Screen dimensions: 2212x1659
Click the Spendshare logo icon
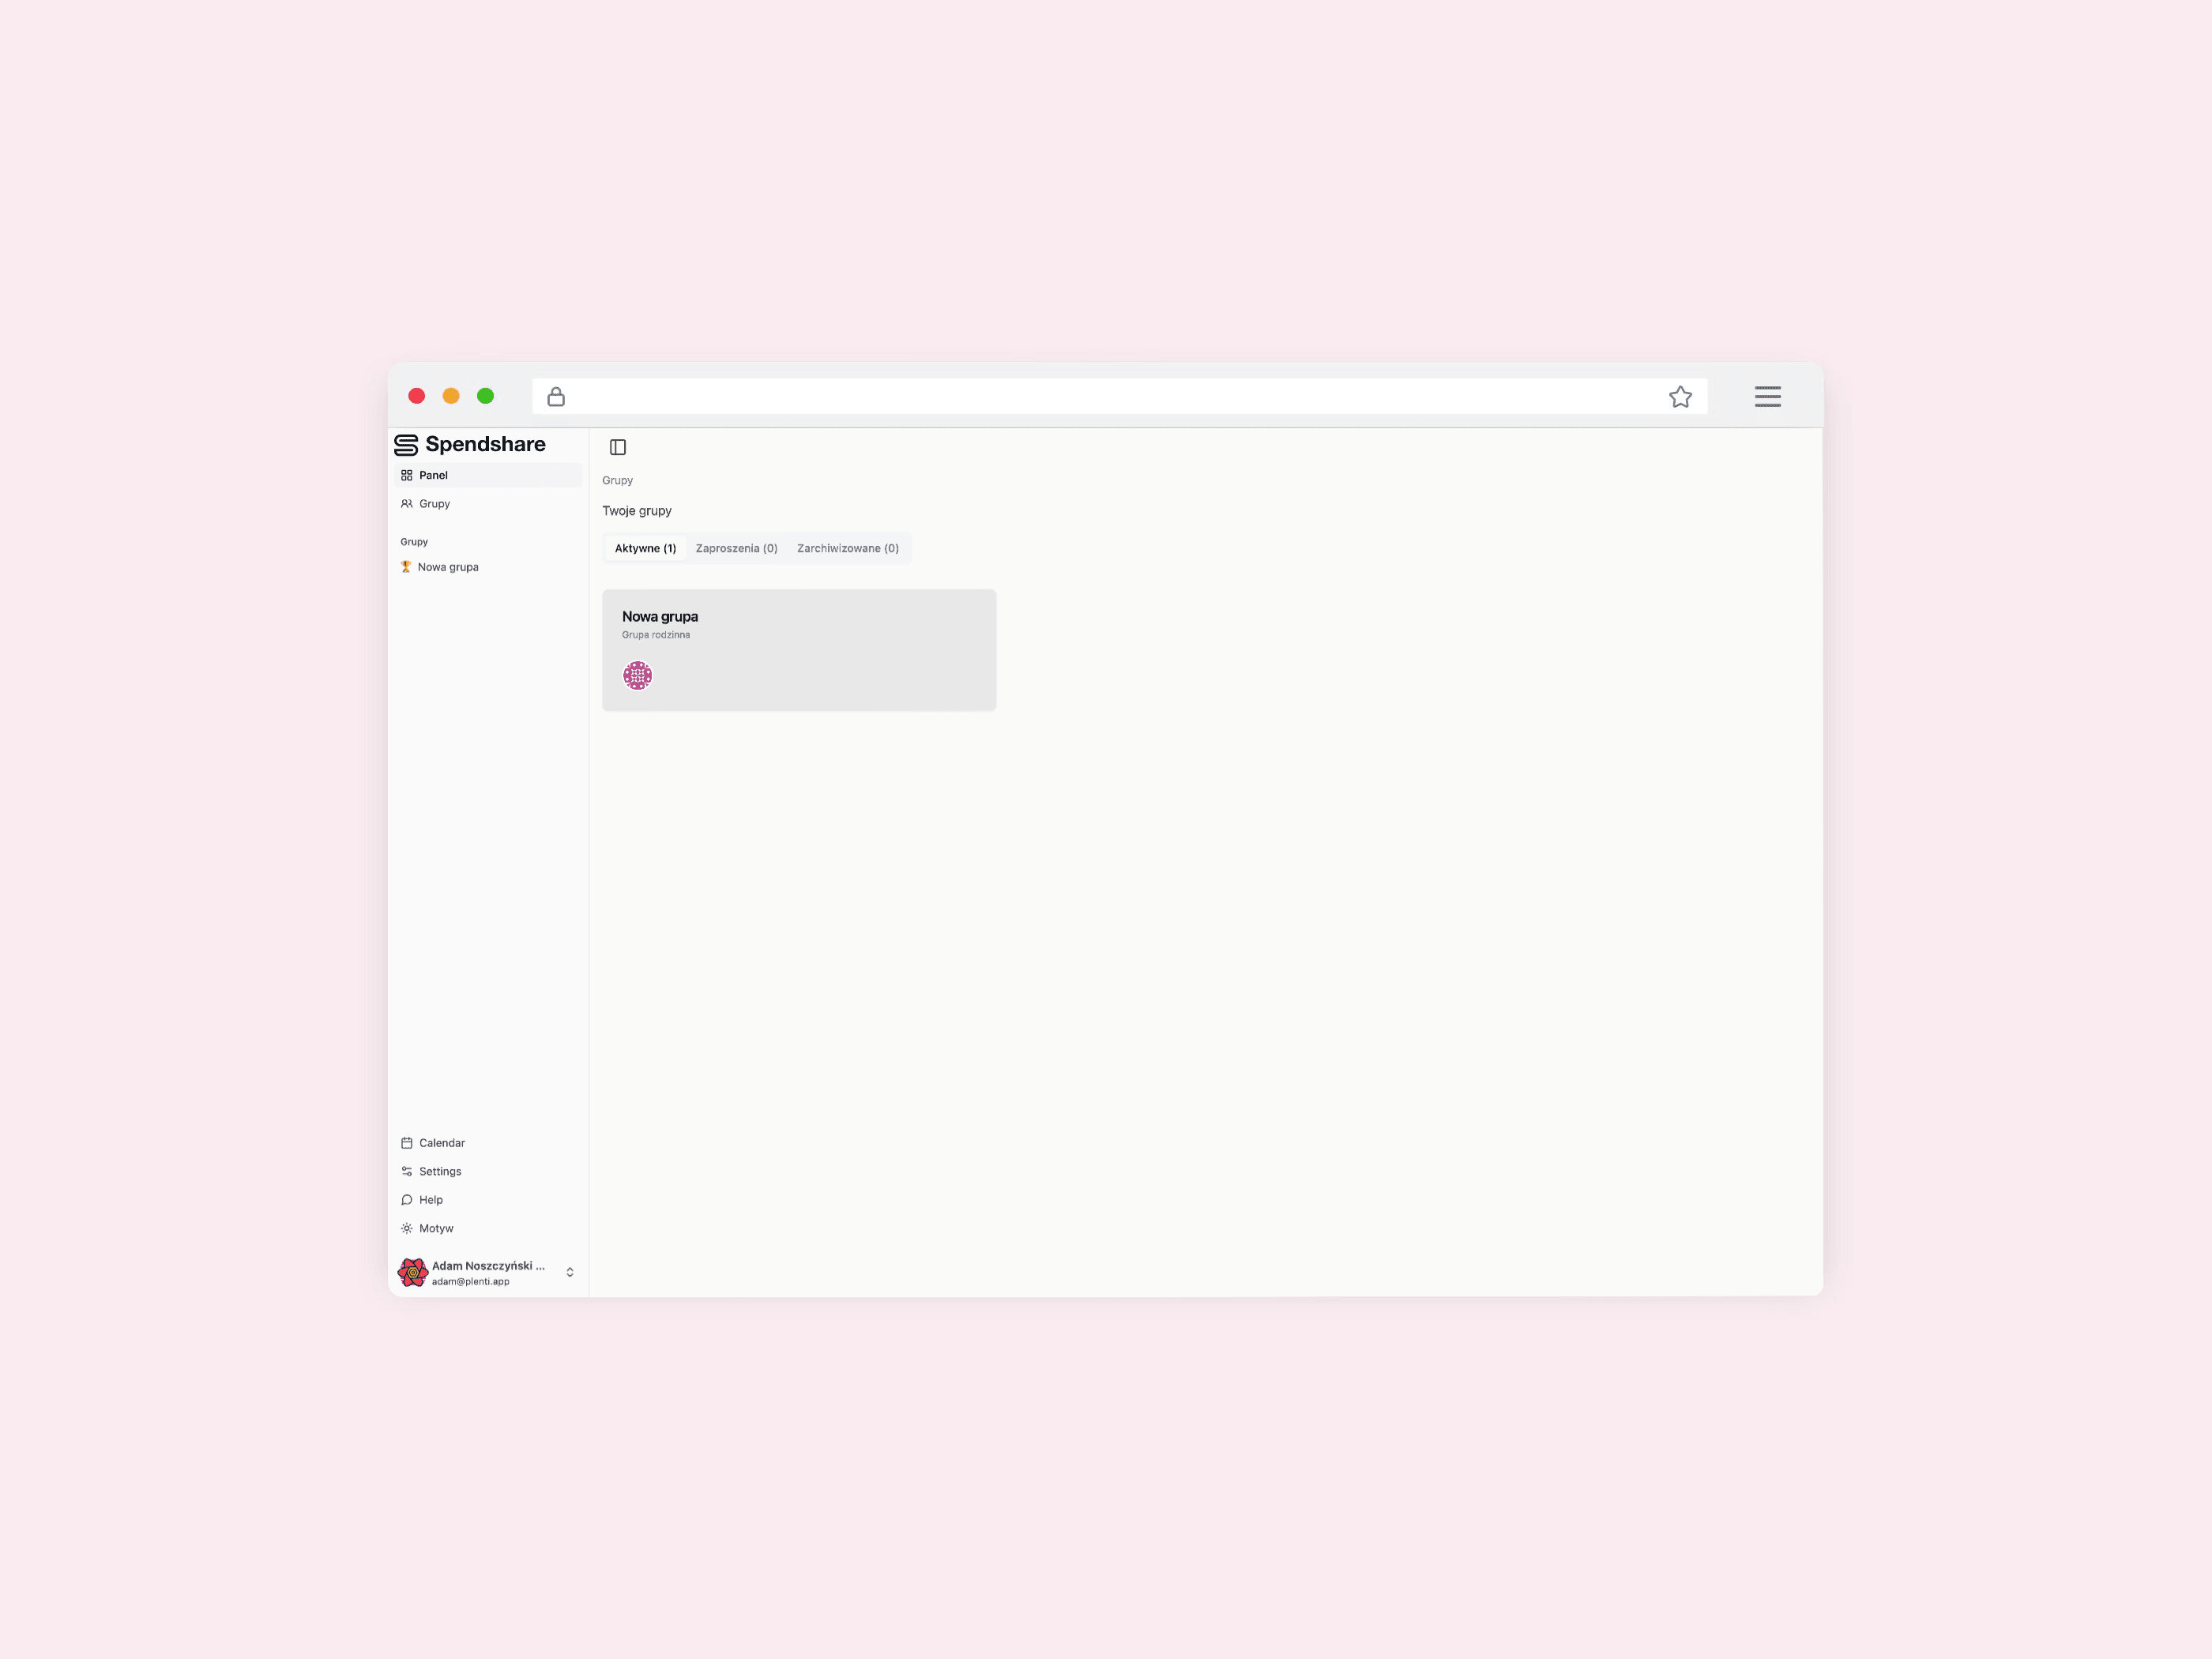tap(406, 445)
